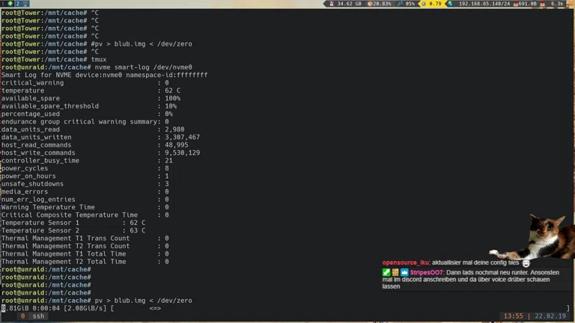Click the 'nvme smart-log /dev/nvme0' command line
The width and height of the screenshot is (575, 323).
pos(143,67)
